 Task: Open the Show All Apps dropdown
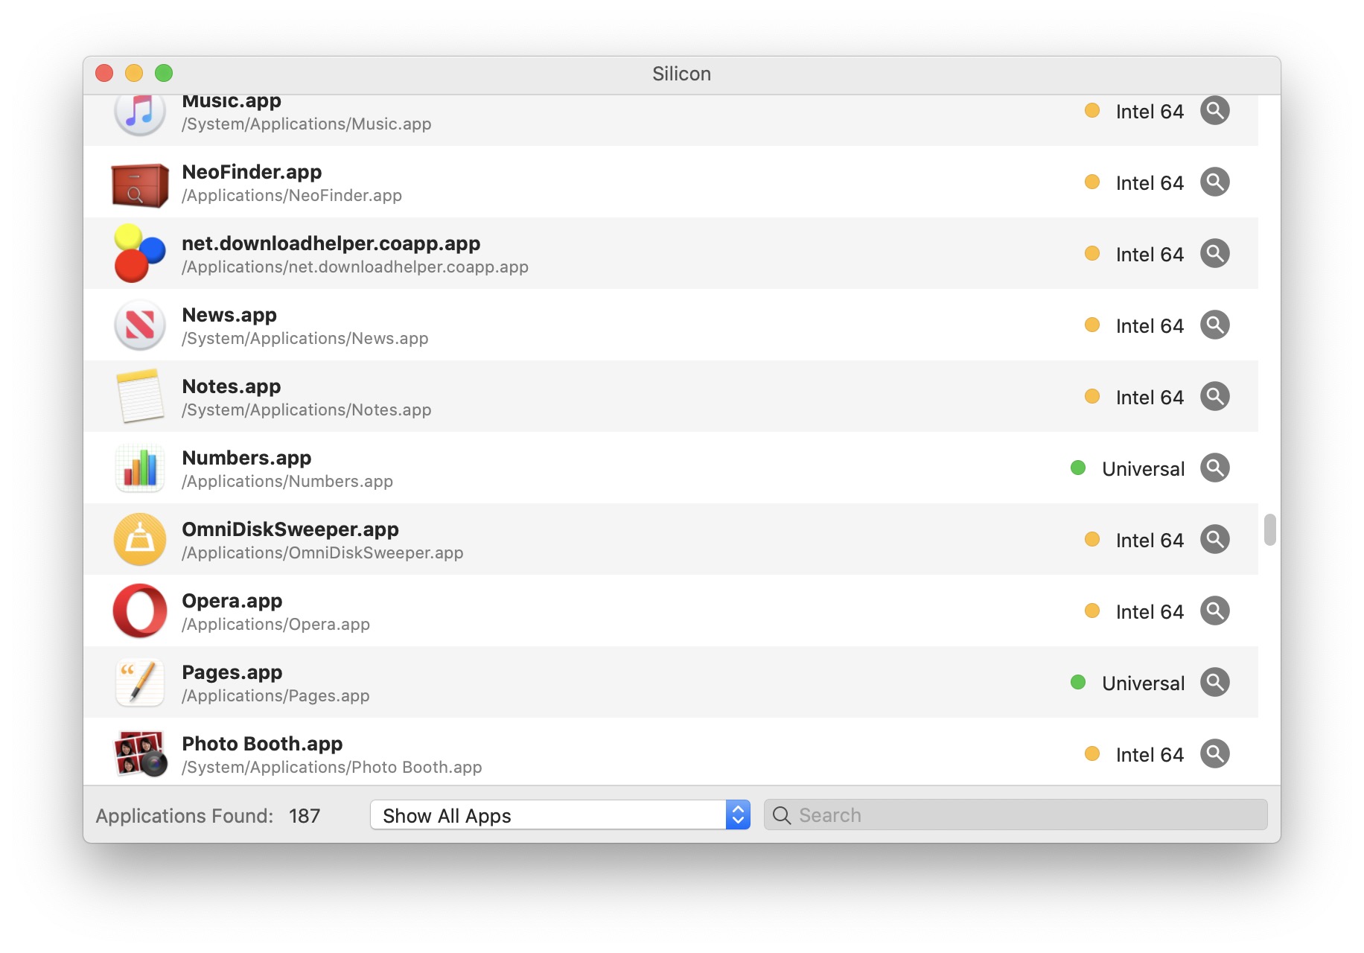(560, 815)
